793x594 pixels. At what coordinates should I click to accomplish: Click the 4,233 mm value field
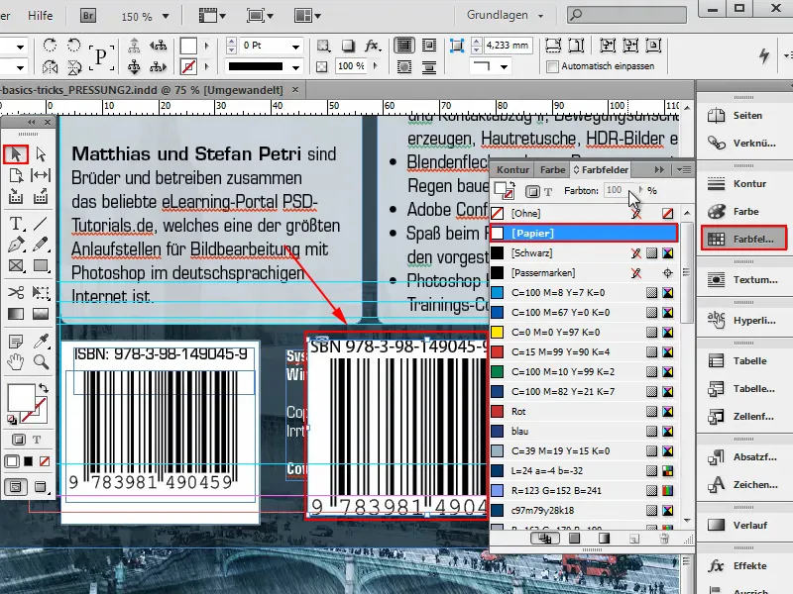tap(507, 46)
